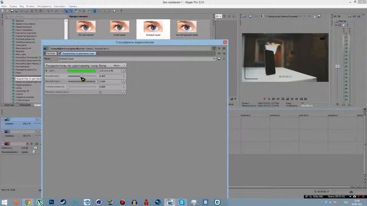Click the video preview external monitor icon
Screen dimensions: 367x206
pos(250,17)
